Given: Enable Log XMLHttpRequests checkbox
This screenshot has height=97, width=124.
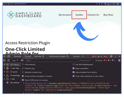Looking at the screenshot, I should (74, 64).
